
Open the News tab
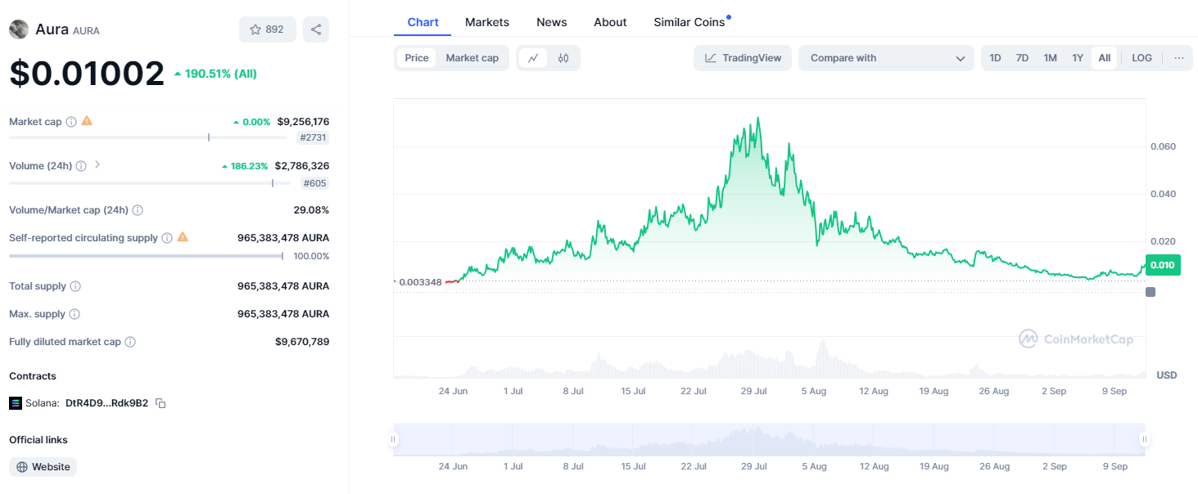pyautogui.click(x=552, y=22)
